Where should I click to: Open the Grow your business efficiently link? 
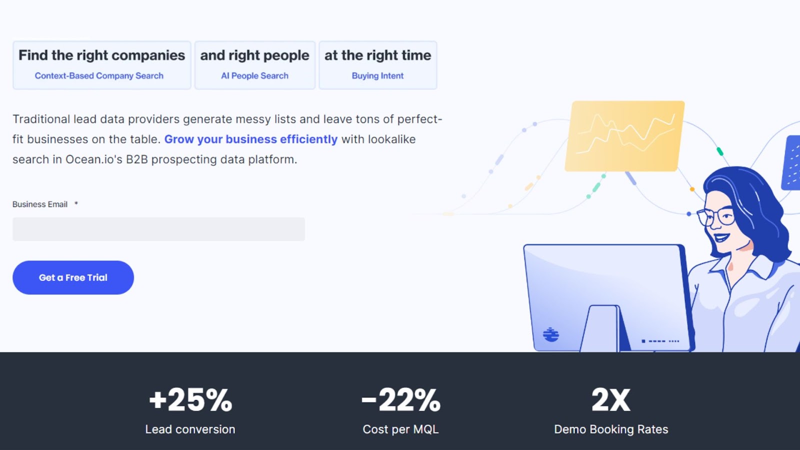coord(250,139)
